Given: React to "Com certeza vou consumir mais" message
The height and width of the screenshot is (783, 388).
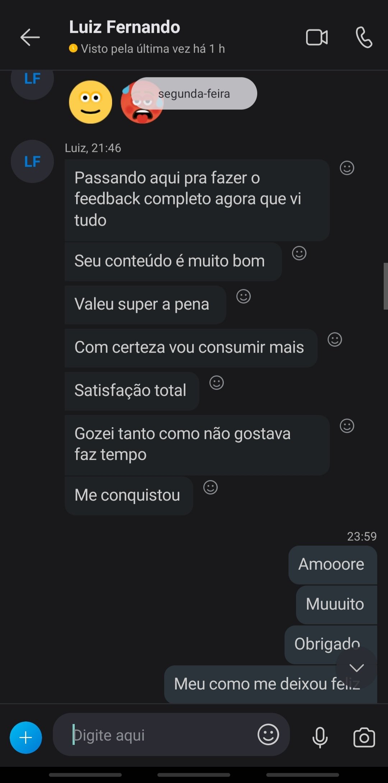Looking at the screenshot, I should [x=334, y=340].
